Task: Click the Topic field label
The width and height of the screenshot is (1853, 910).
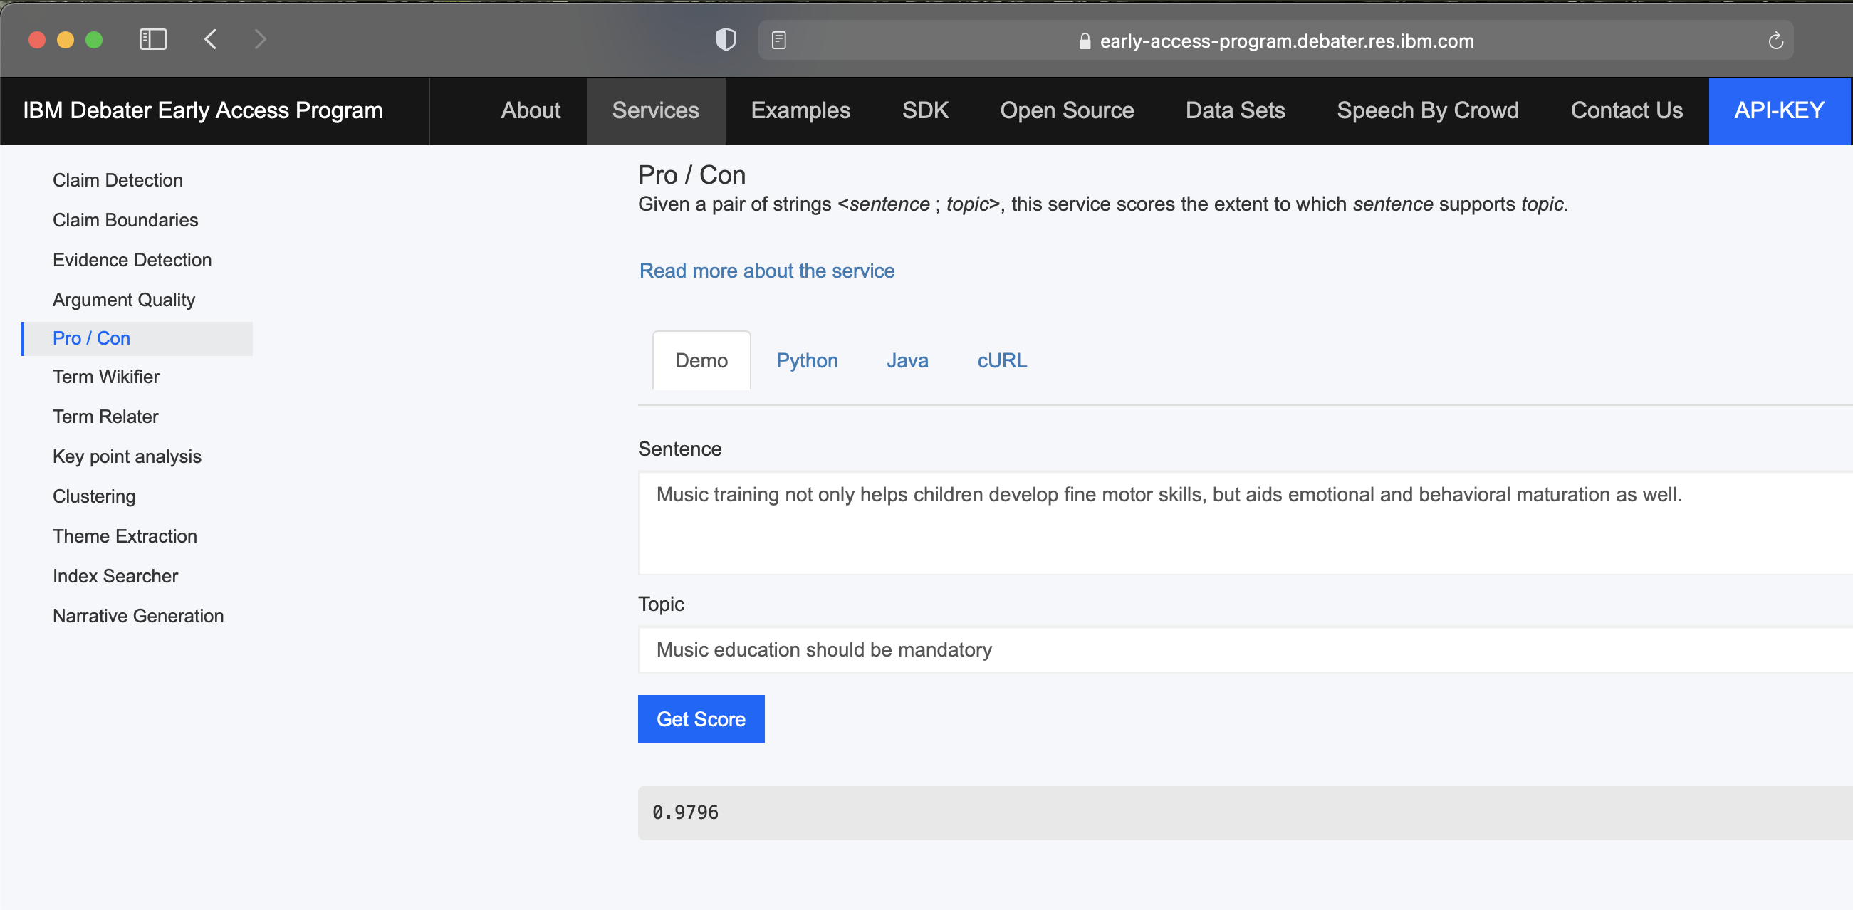Action: [661, 605]
